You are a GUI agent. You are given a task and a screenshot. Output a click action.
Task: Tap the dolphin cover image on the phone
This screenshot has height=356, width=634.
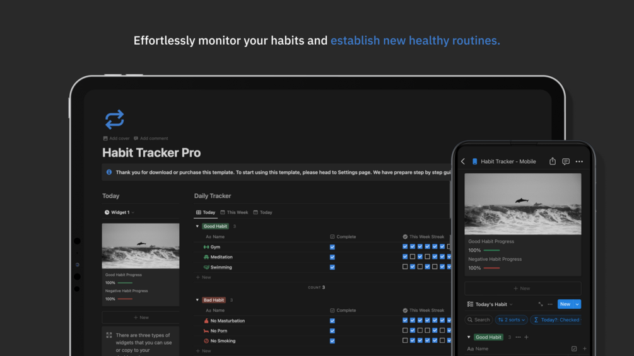[x=523, y=204]
